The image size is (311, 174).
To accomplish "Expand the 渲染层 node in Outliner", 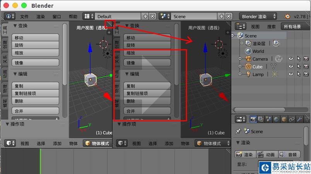I will click(242, 43).
